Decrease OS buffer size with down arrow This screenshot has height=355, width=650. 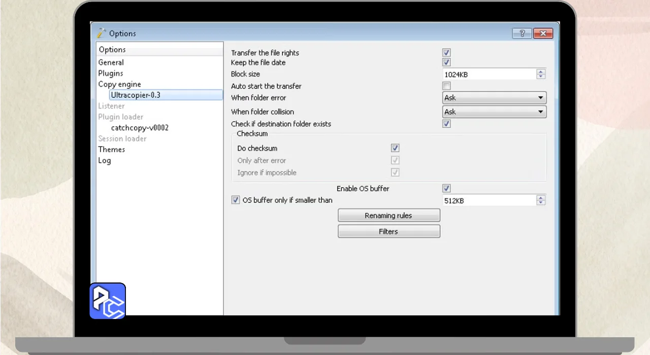[541, 203]
